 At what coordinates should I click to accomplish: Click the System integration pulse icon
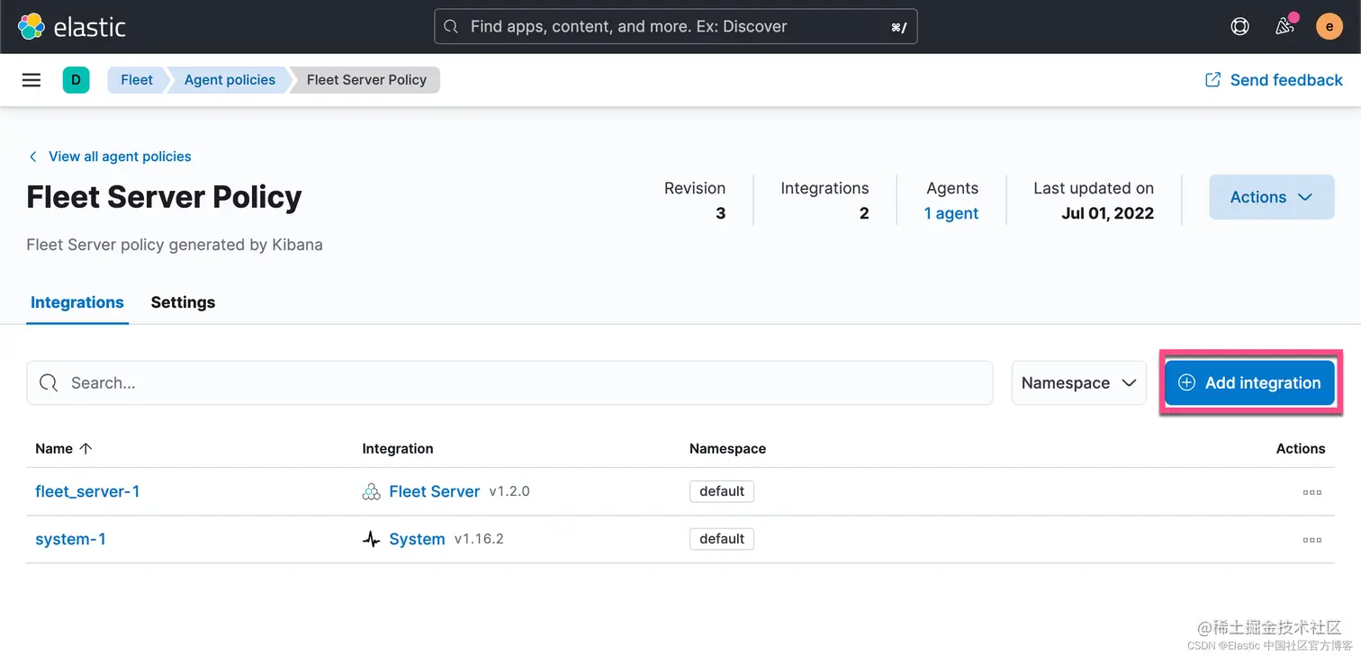click(371, 540)
